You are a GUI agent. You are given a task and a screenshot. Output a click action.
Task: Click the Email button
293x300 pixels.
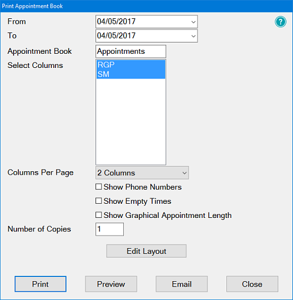[x=182, y=284]
